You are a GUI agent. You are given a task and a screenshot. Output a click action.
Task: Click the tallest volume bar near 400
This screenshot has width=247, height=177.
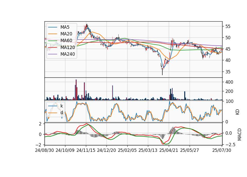(x=76, y=90)
